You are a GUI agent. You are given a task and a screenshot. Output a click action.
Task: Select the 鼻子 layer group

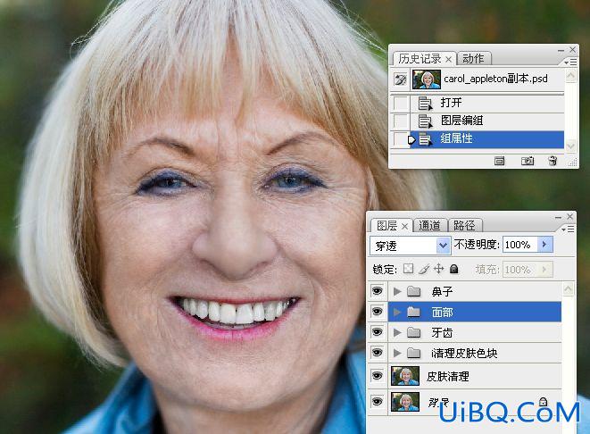pos(475,291)
